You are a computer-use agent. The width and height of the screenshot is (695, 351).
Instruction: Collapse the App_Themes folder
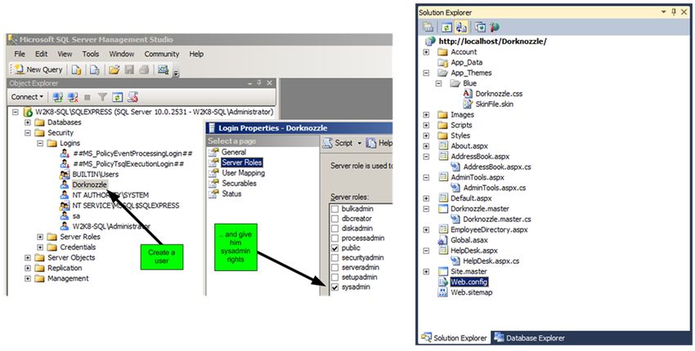[426, 73]
